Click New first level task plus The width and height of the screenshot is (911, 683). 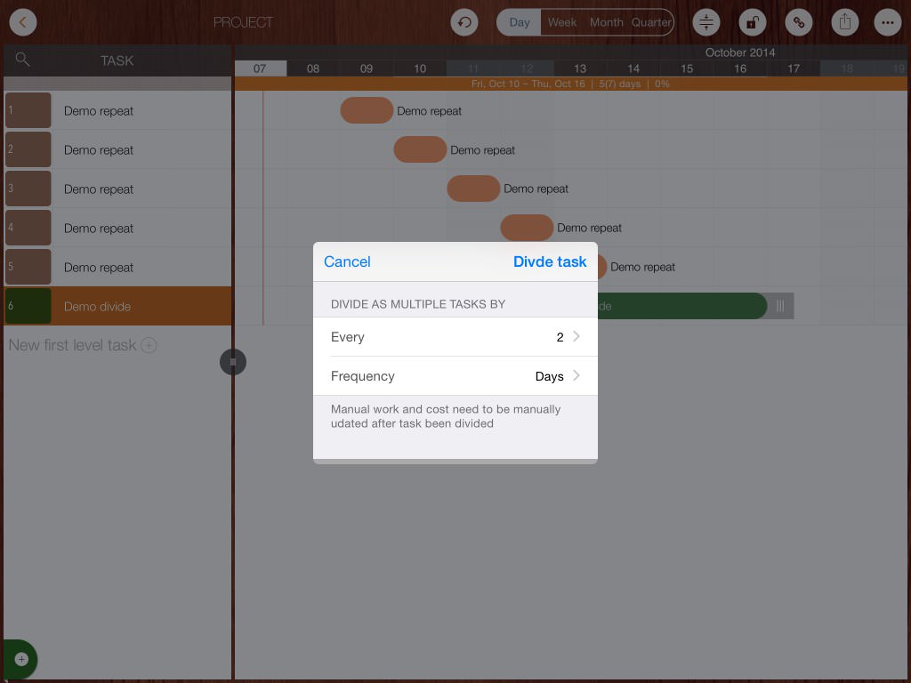149,345
